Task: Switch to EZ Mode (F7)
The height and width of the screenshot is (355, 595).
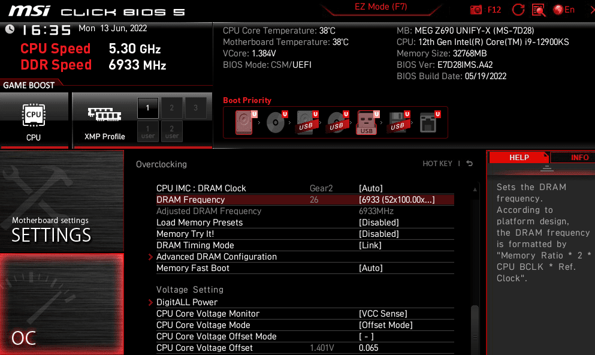Action: 380,7
